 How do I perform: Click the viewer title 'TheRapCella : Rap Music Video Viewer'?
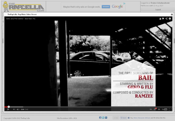[x=22, y=14]
